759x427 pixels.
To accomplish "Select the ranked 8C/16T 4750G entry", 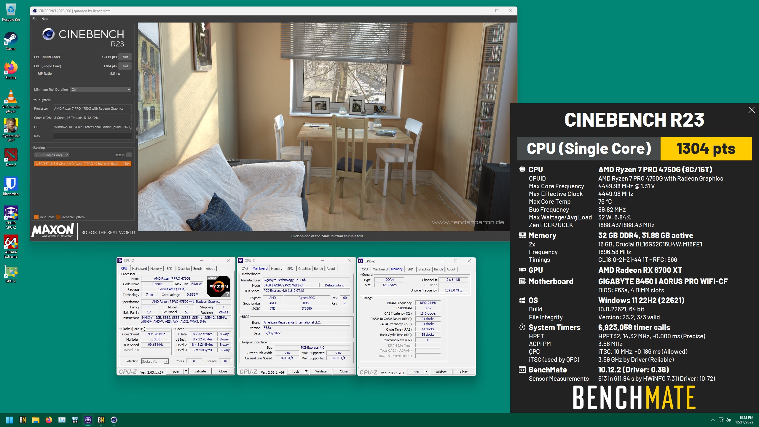I will coord(82,164).
